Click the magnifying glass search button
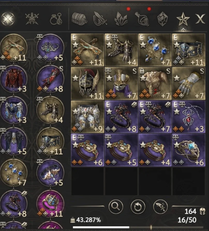The width and height of the screenshot is (209, 231). tap(116, 207)
